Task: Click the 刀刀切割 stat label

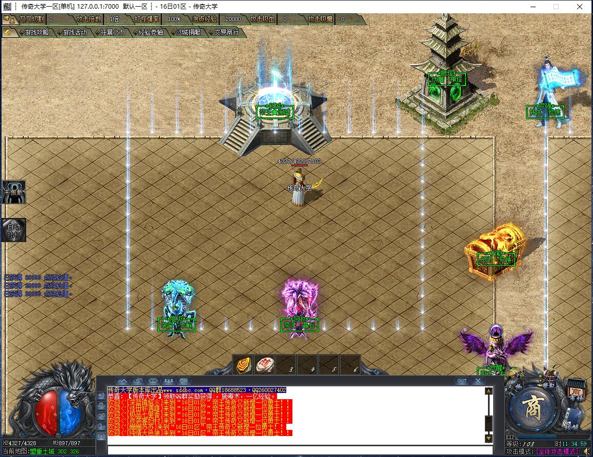Action: (32, 19)
